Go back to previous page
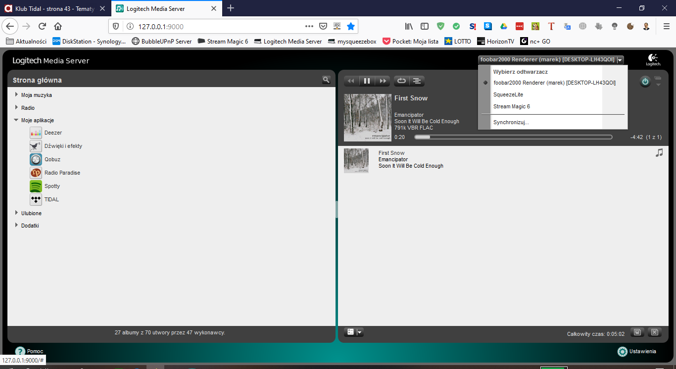Viewport: 676px width, 369px height. point(10,26)
